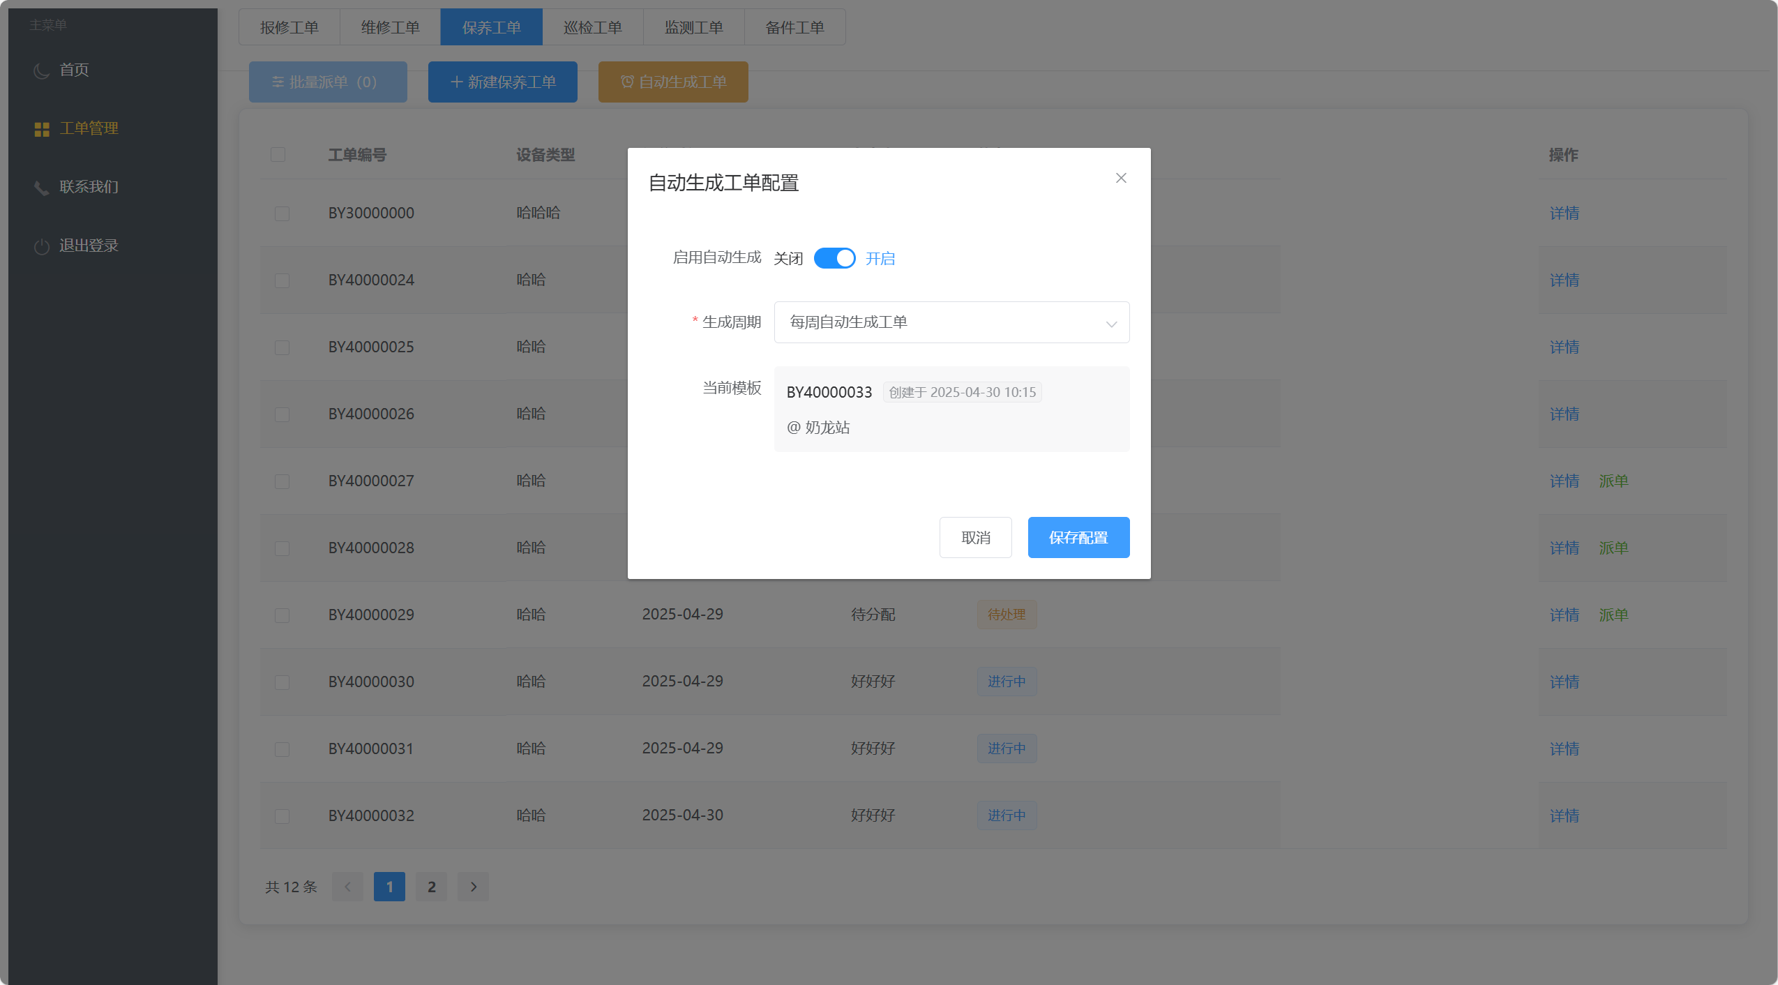Click the chevron arrow in 每周自动生成工单 select

coord(1110,324)
